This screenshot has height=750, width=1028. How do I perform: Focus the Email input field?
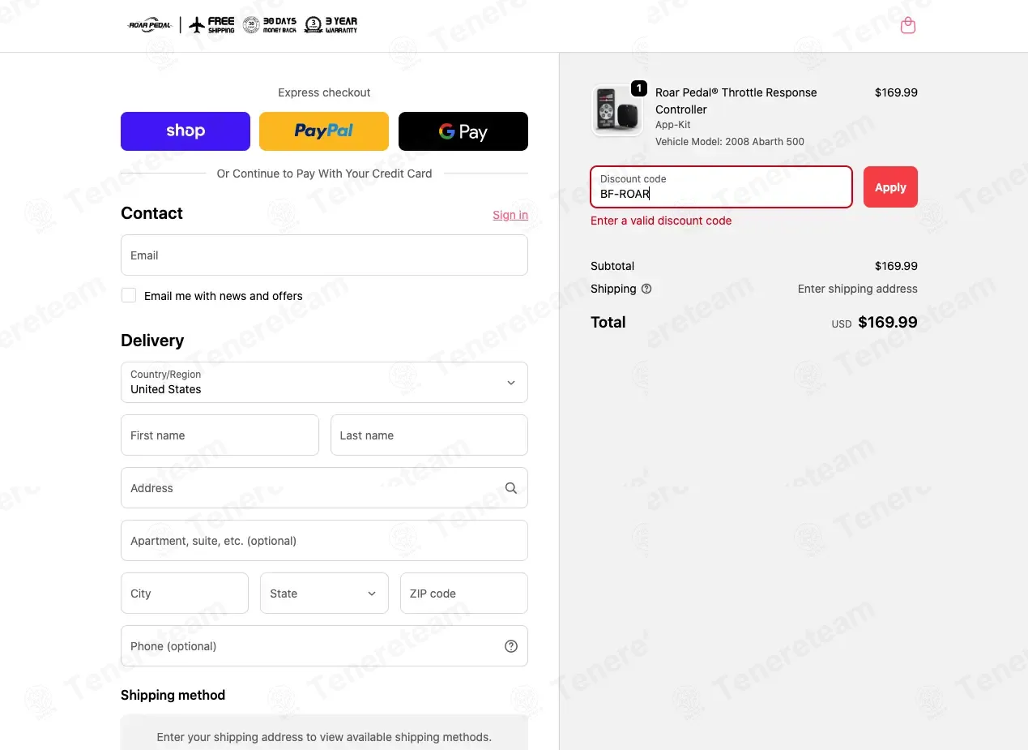click(x=324, y=255)
